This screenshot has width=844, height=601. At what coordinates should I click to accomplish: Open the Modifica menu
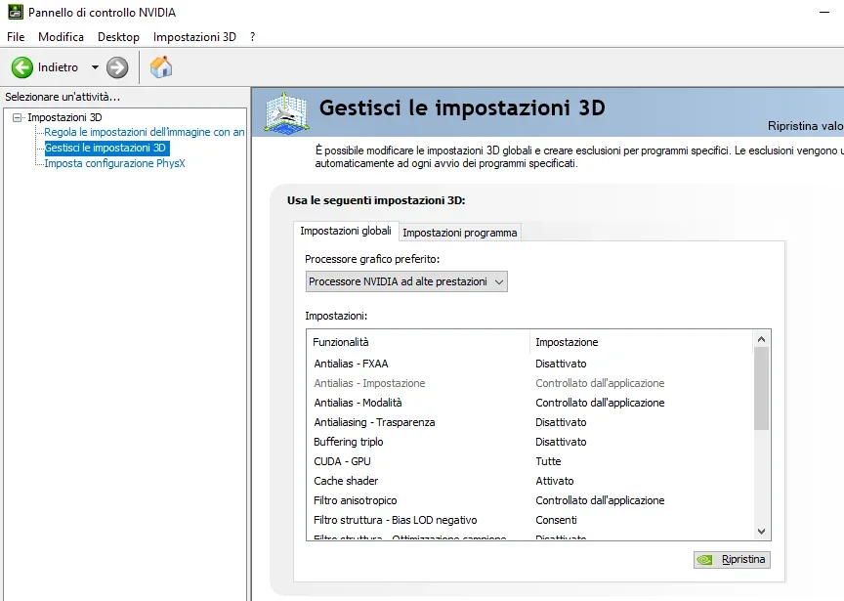point(61,36)
